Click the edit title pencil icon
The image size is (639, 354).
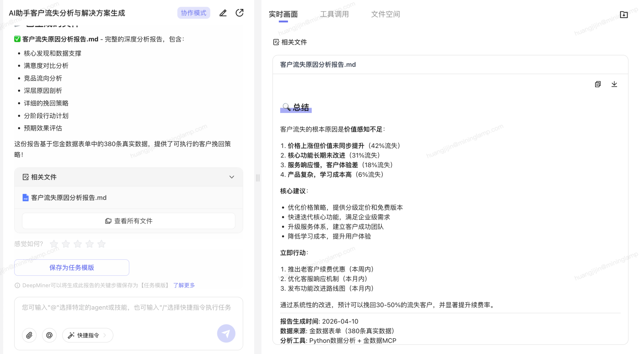[x=223, y=13]
